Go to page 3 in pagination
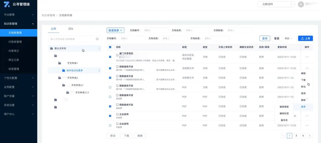This screenshot has width=321, height=143. coord(296,136)
